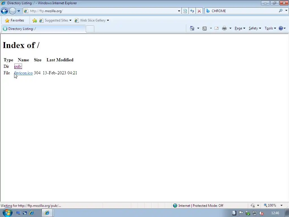This screenshot has width=289, height=217.
Task: Open the Windows Start menu
Action: pyautogui.click(x=7, y=213)
